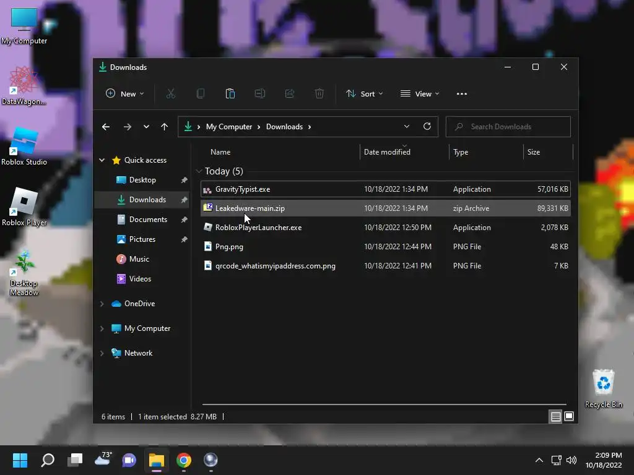Select the Desktop Meadow desktop icon

tap(24, 273)
